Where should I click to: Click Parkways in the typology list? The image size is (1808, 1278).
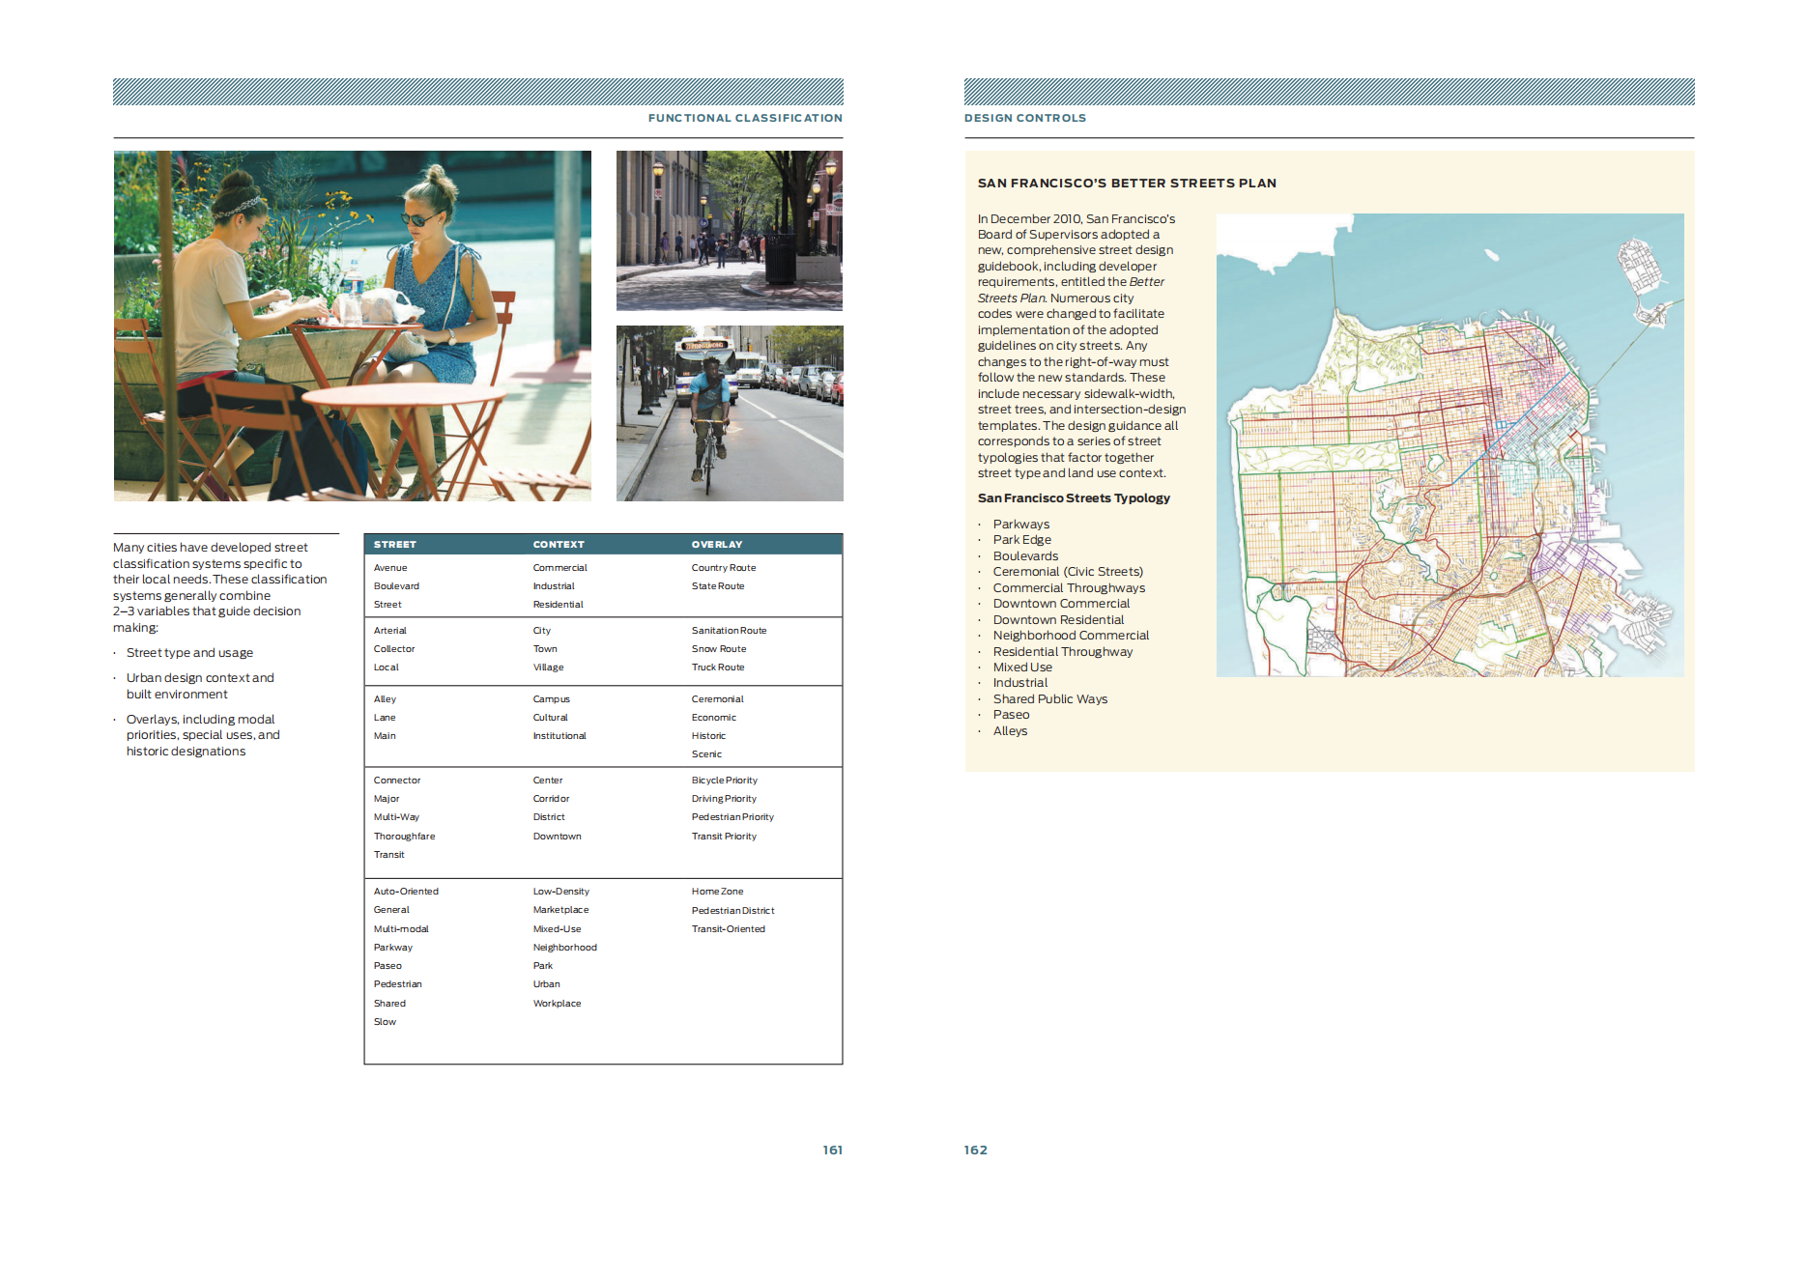pyautogui.click(x=1020, y=525)
